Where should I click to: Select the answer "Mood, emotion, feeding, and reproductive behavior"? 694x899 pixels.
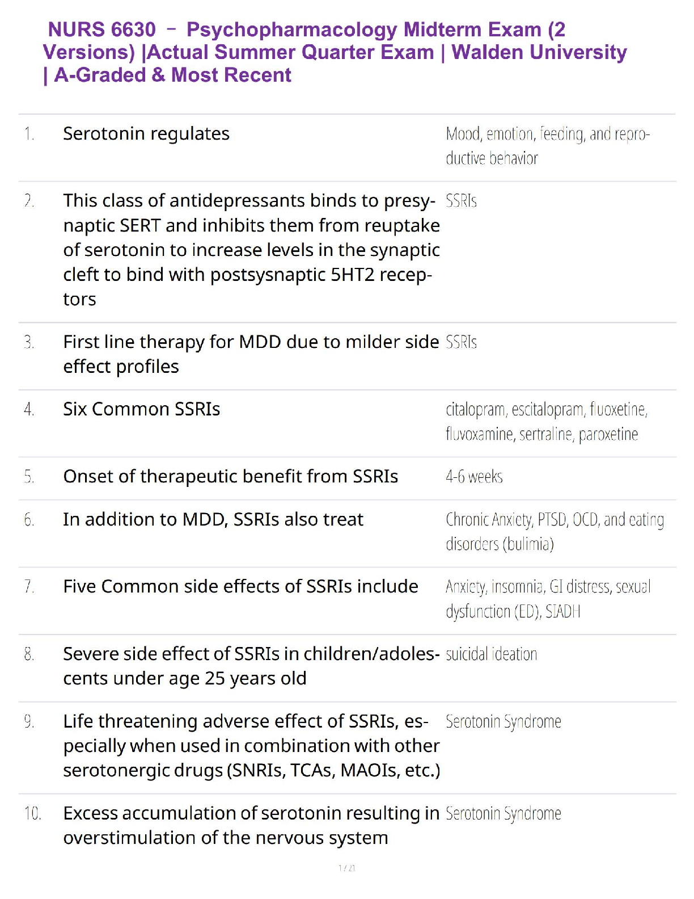click(547, 146)
